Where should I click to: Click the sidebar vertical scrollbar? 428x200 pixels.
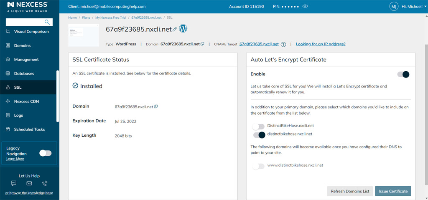[x=57, y=96]
